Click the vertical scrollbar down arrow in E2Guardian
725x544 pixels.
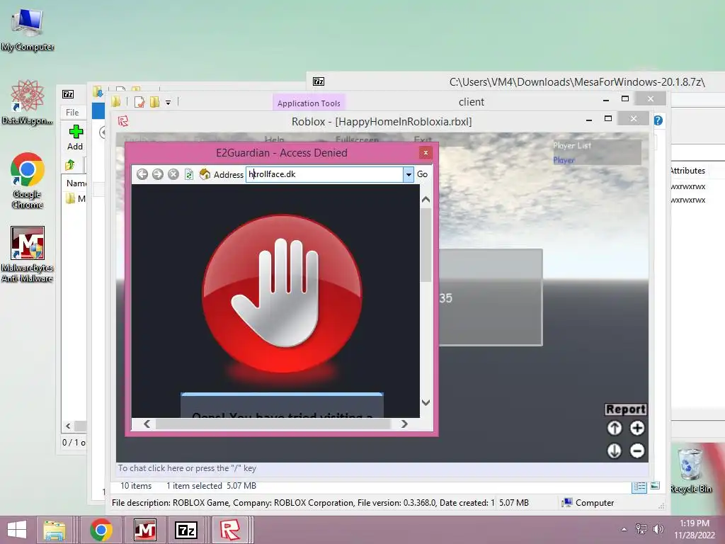click(426, 402)
